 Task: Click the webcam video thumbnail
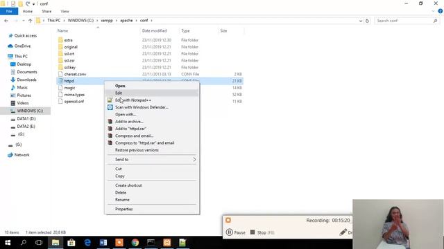tap(398, 224)
